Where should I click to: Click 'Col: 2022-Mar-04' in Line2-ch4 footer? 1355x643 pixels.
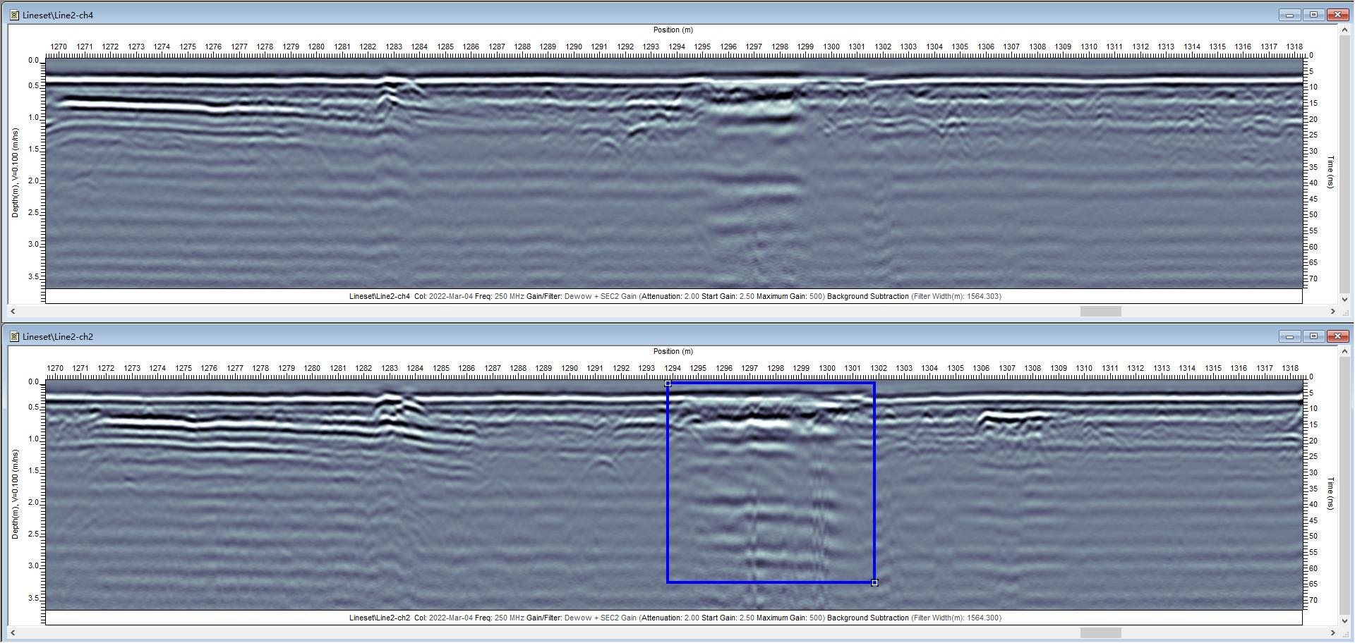click(443, 296)
